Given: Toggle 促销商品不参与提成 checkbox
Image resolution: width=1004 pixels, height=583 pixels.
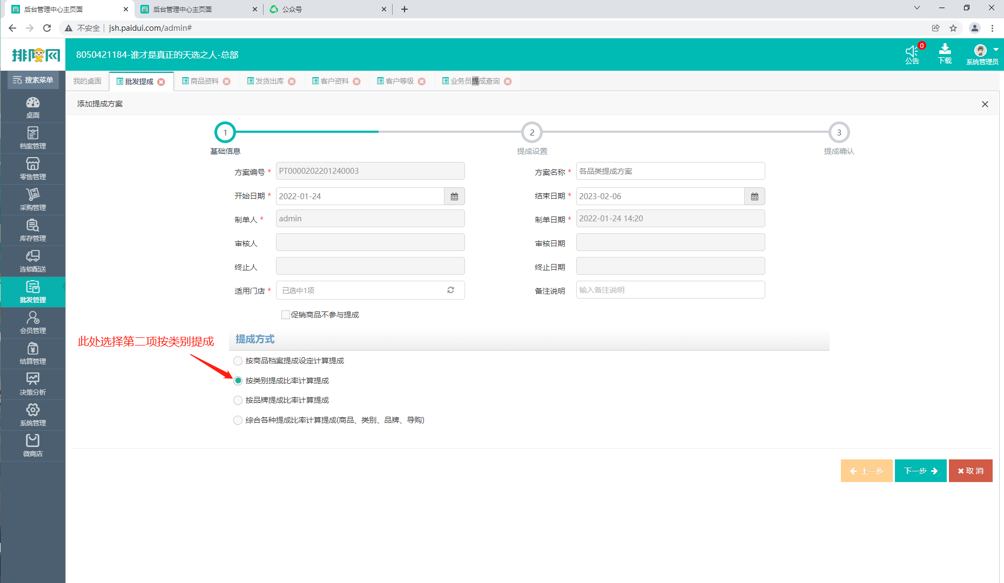Looking at the screenshot, I should [x=286, y=315].
